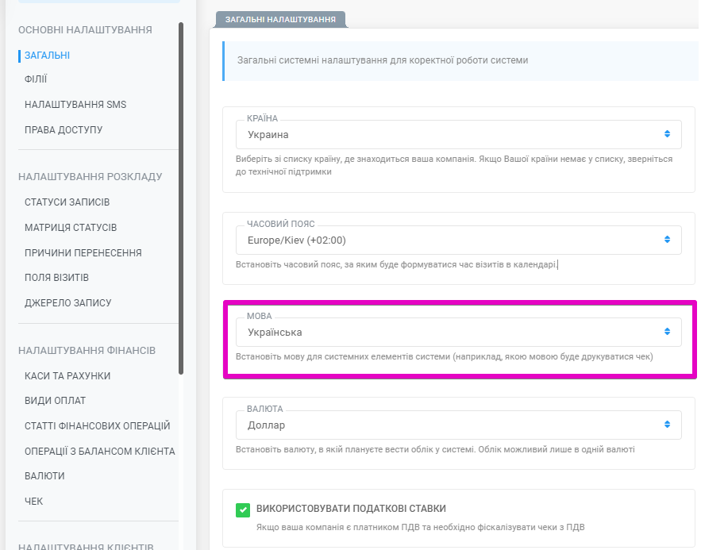
Task: Click the currency hint text under ВАЛЮТА
Action: (x=435, y=449)
